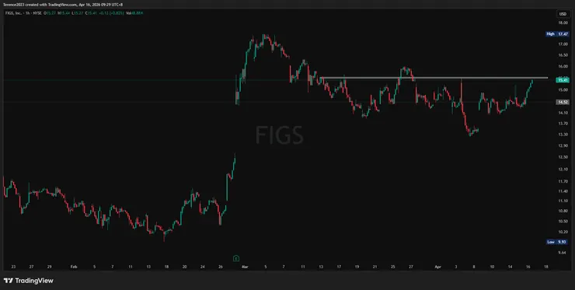Click the Low 9.93 price label

[x=557, y=242]
